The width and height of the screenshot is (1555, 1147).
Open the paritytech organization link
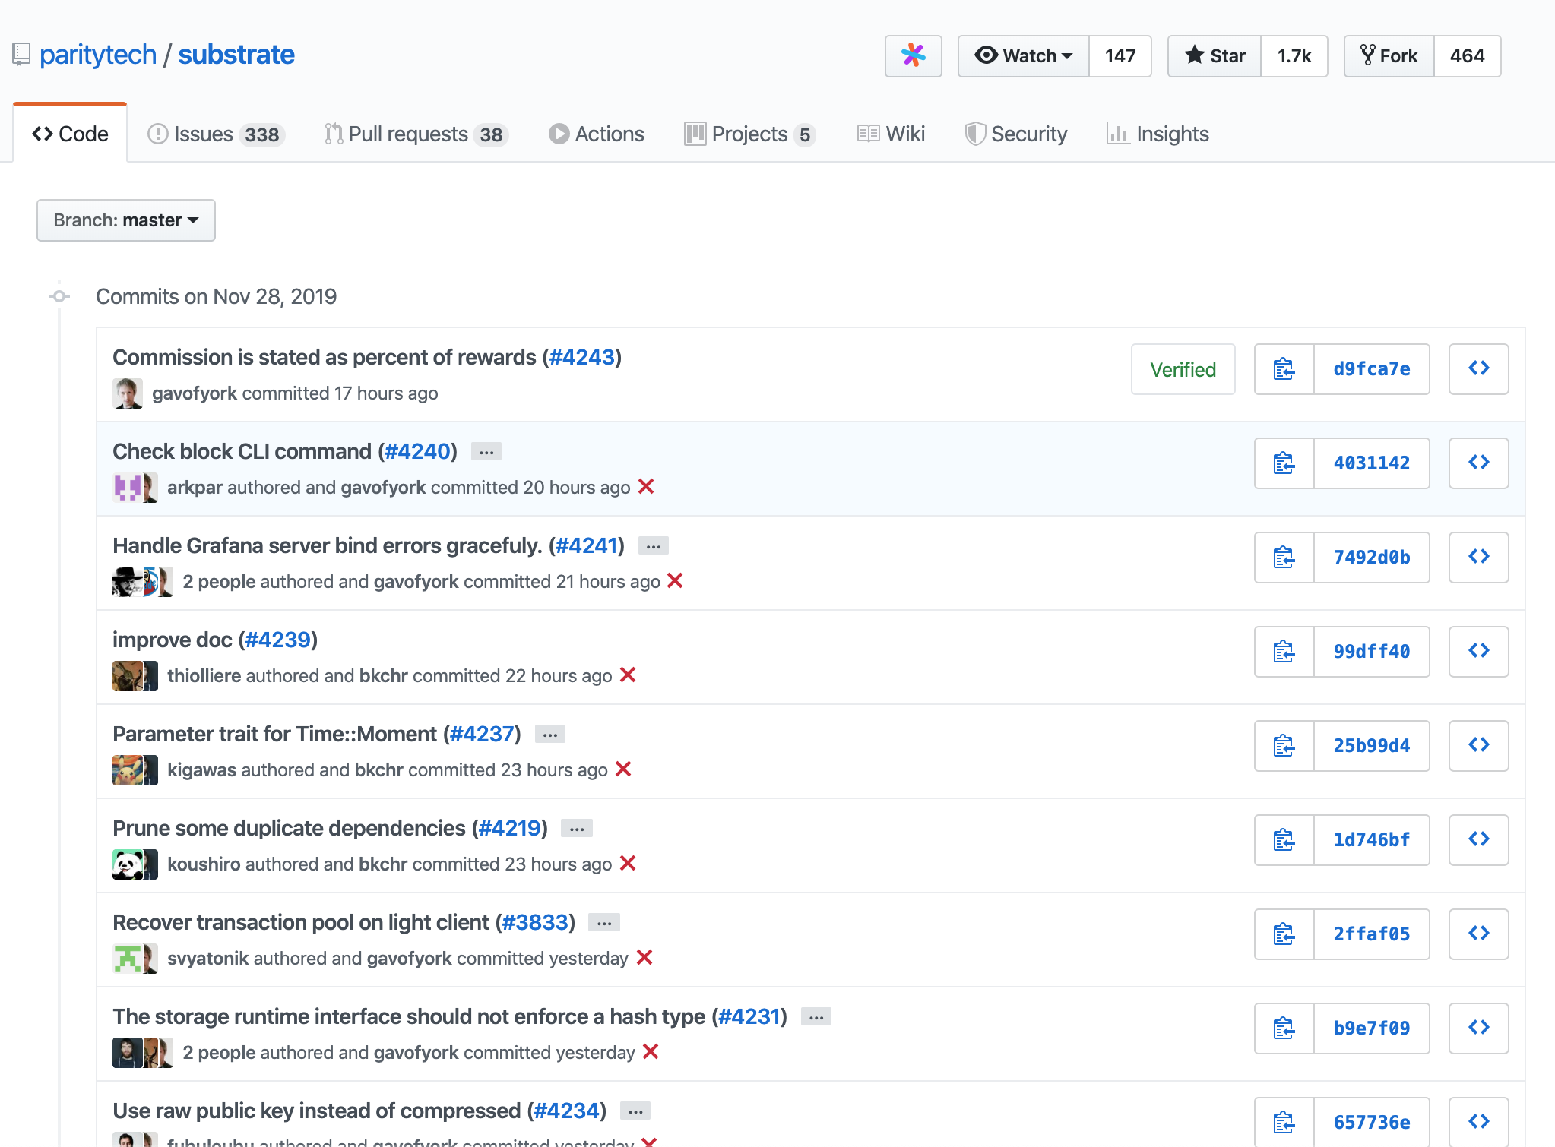click(x=98, y=55)
